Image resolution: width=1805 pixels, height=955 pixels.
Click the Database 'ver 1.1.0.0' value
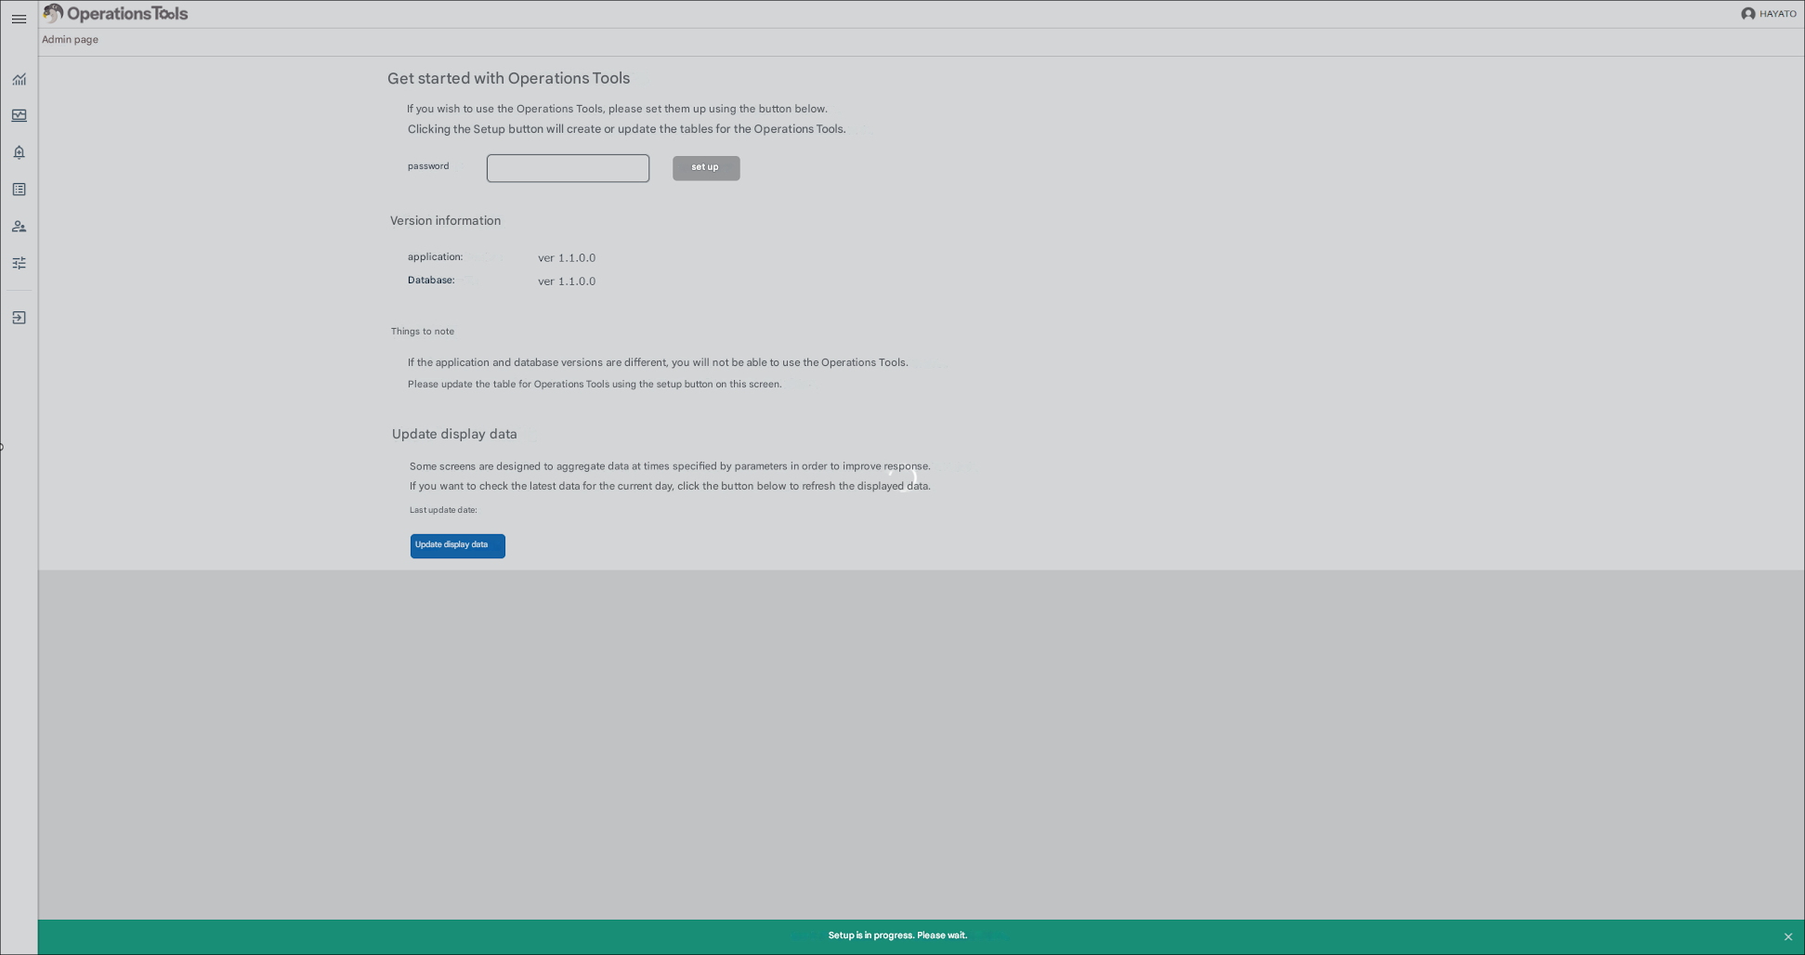point(567,281)
